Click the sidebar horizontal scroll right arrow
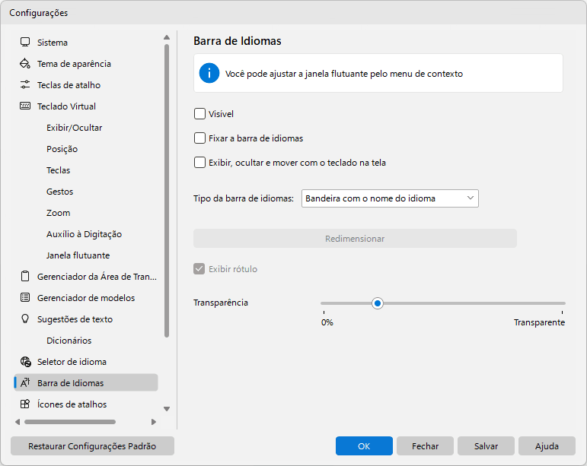The height and width of the screenshot is (466, 587). click(154, 422)
